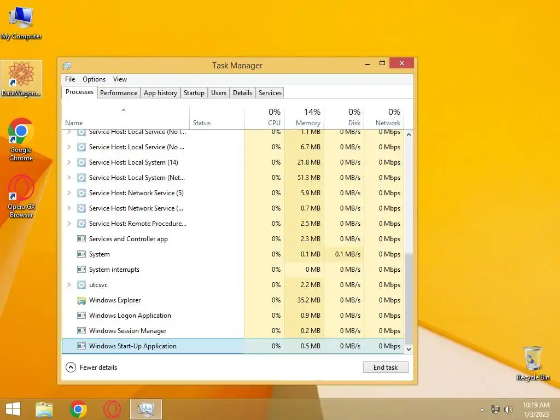Expand Service Host: Local System (Net...
This screenshot has width=560, height=420.
69,178
